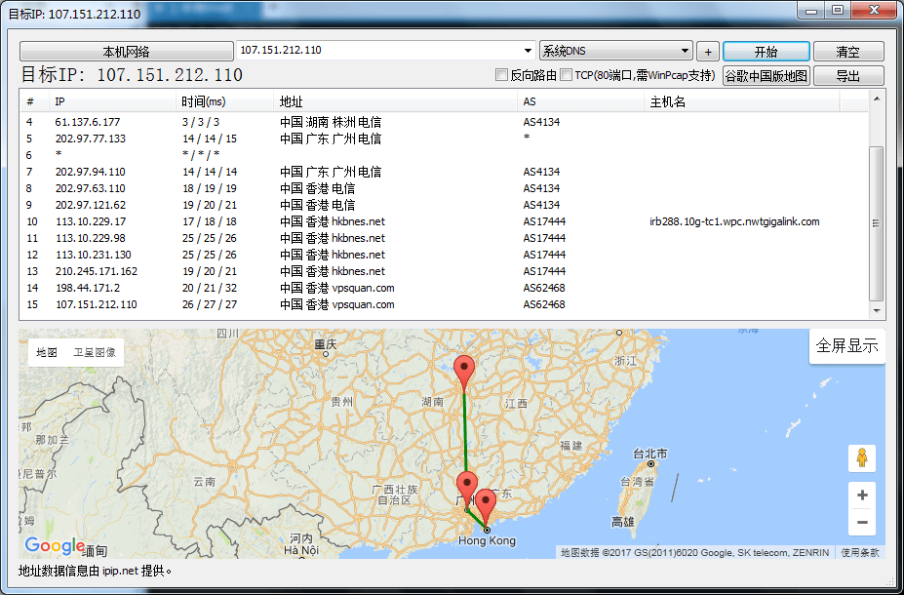Click the BestTrace icon in the title bar
This screenshot has height=595, width=904.
10,14
